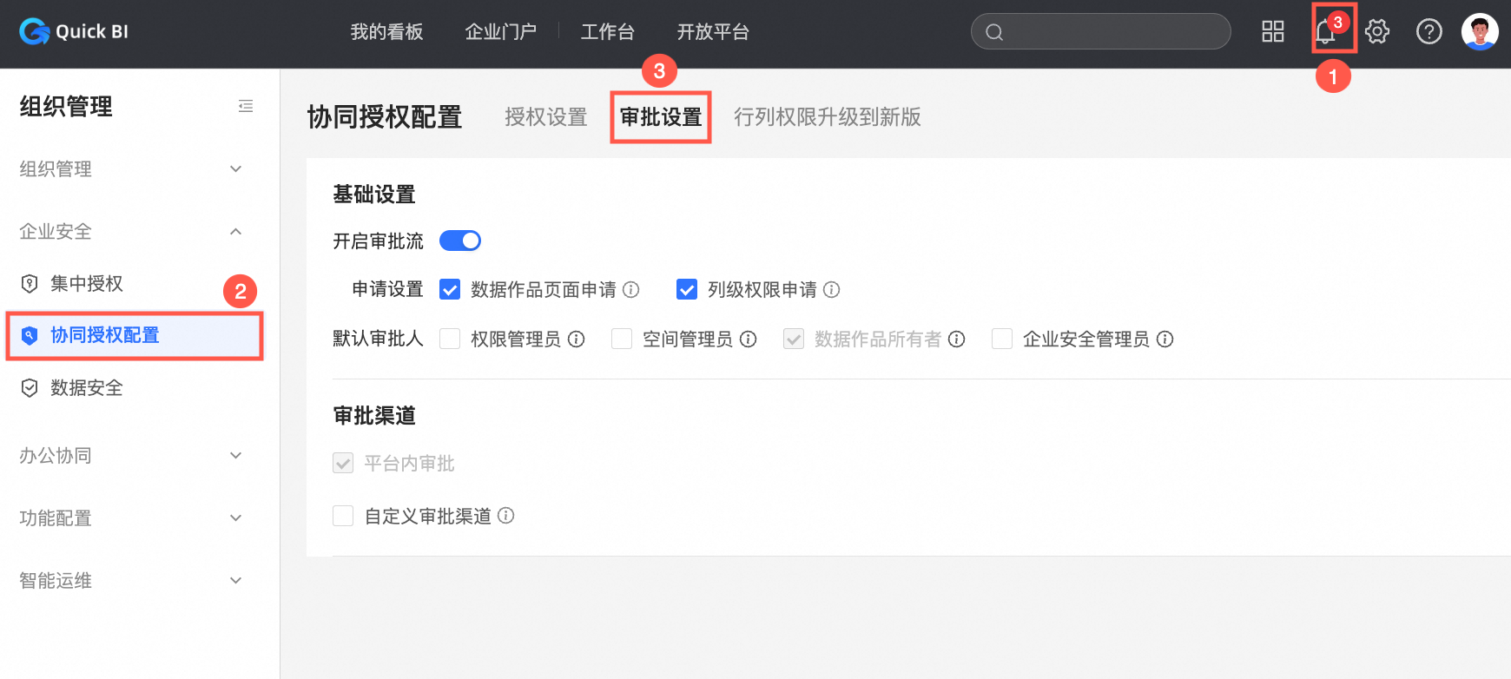Show info for 自定义审批渠道
The image size is (1511, 679).
pyautogui.click(x=506, y=516)
